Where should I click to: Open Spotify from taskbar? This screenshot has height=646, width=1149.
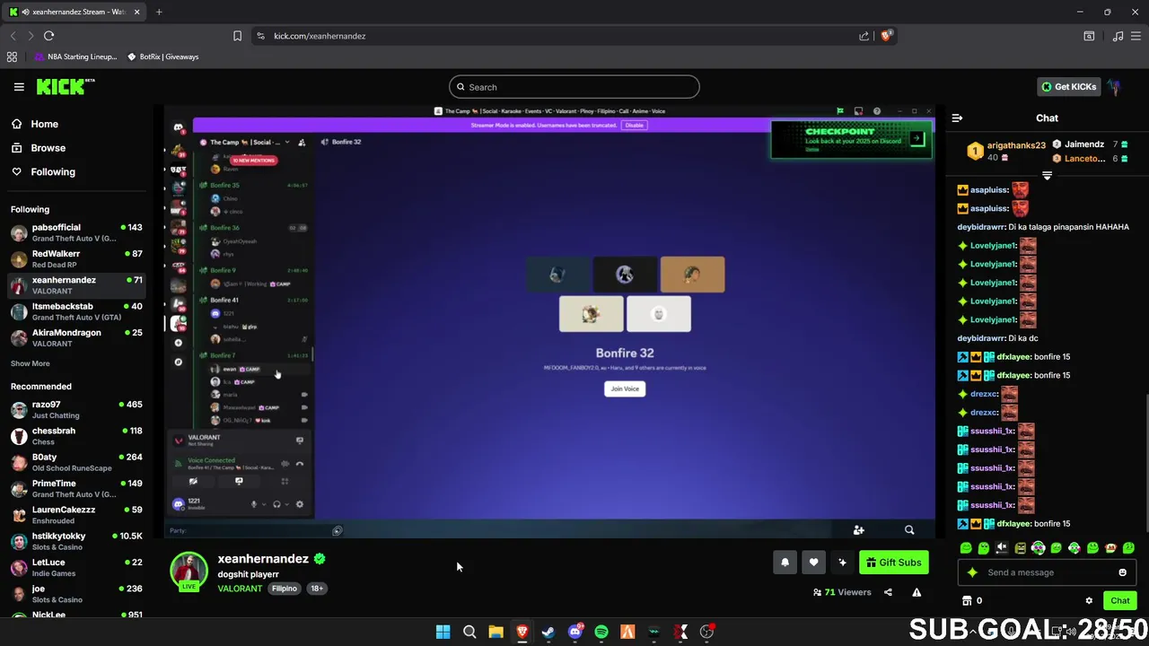[x=601, y=632]
